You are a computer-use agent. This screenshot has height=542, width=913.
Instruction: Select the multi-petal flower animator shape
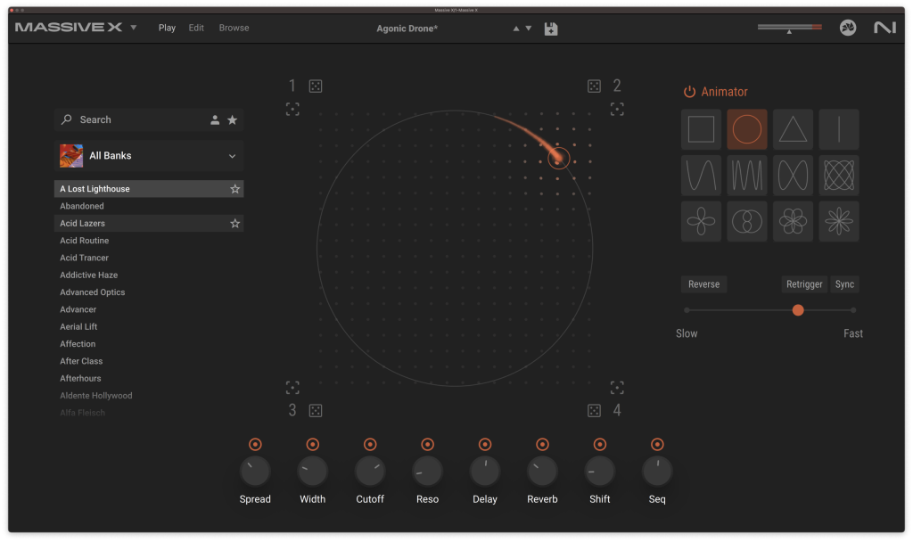point(793,221)
